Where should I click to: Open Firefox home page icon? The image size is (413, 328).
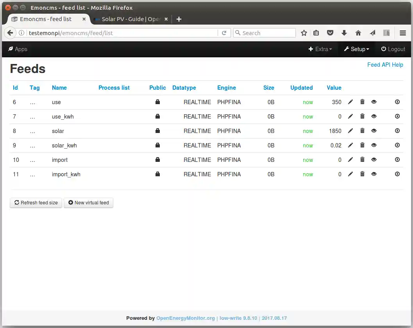358,33
